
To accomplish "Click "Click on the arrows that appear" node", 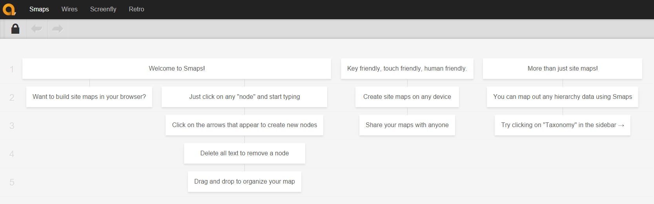I will [x=244, y=125].
